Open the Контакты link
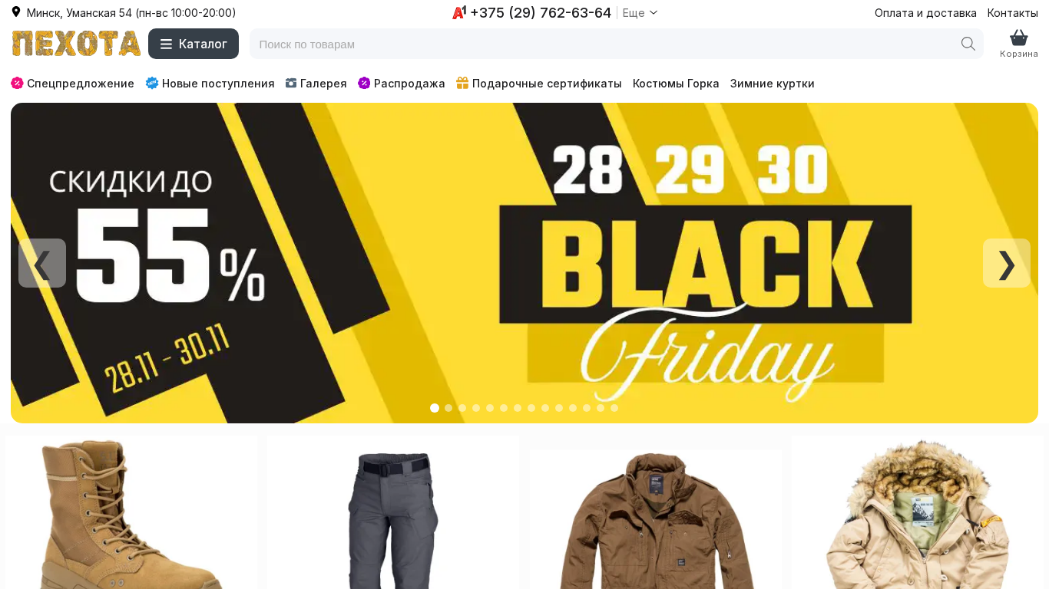Screen dimensions: 1049x589 coord(1012,13)
